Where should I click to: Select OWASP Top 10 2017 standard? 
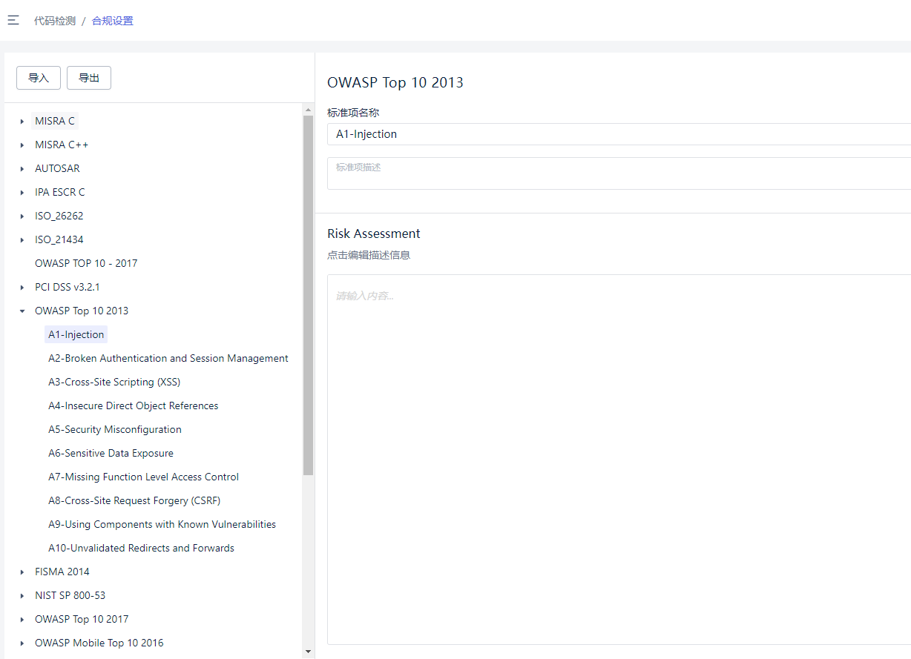[82, 619]
